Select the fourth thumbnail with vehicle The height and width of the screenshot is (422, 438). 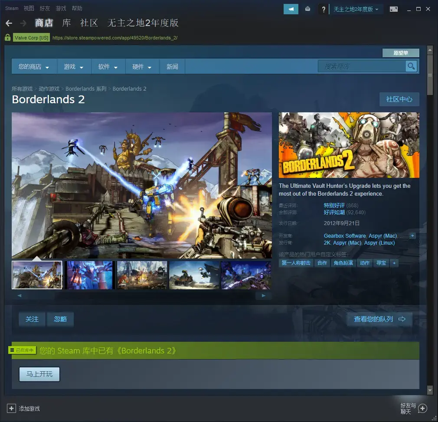tap(194, 275)
